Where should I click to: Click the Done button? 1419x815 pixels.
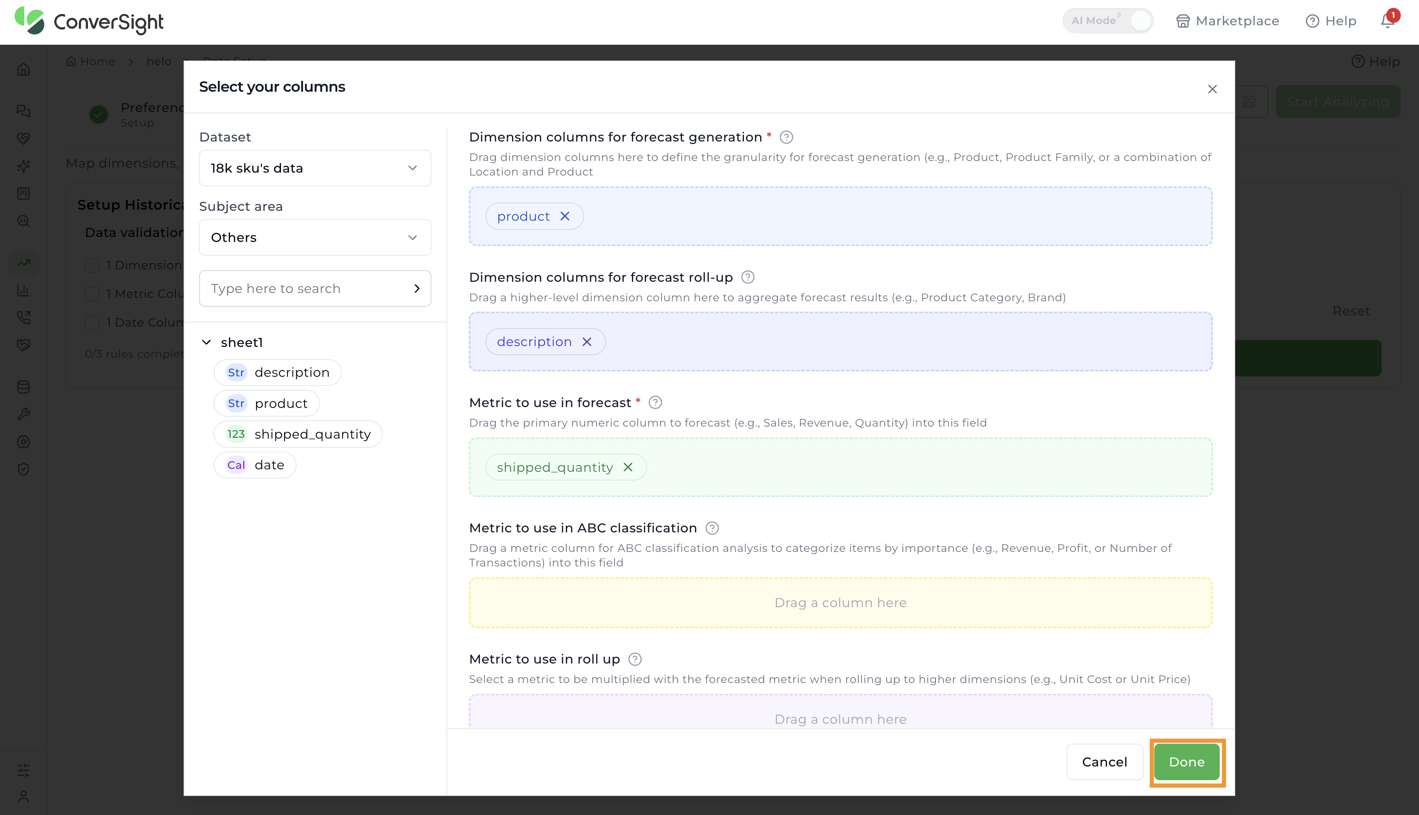pos(1187,761)
